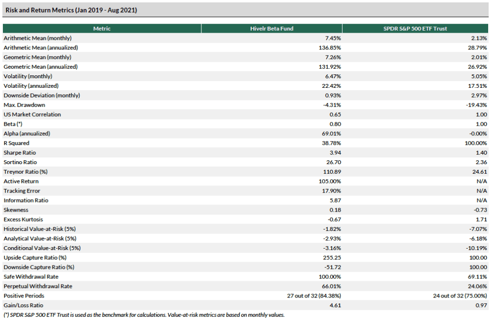Select the Historical Value-at-Risk (5%) label

tap(39, 229)
